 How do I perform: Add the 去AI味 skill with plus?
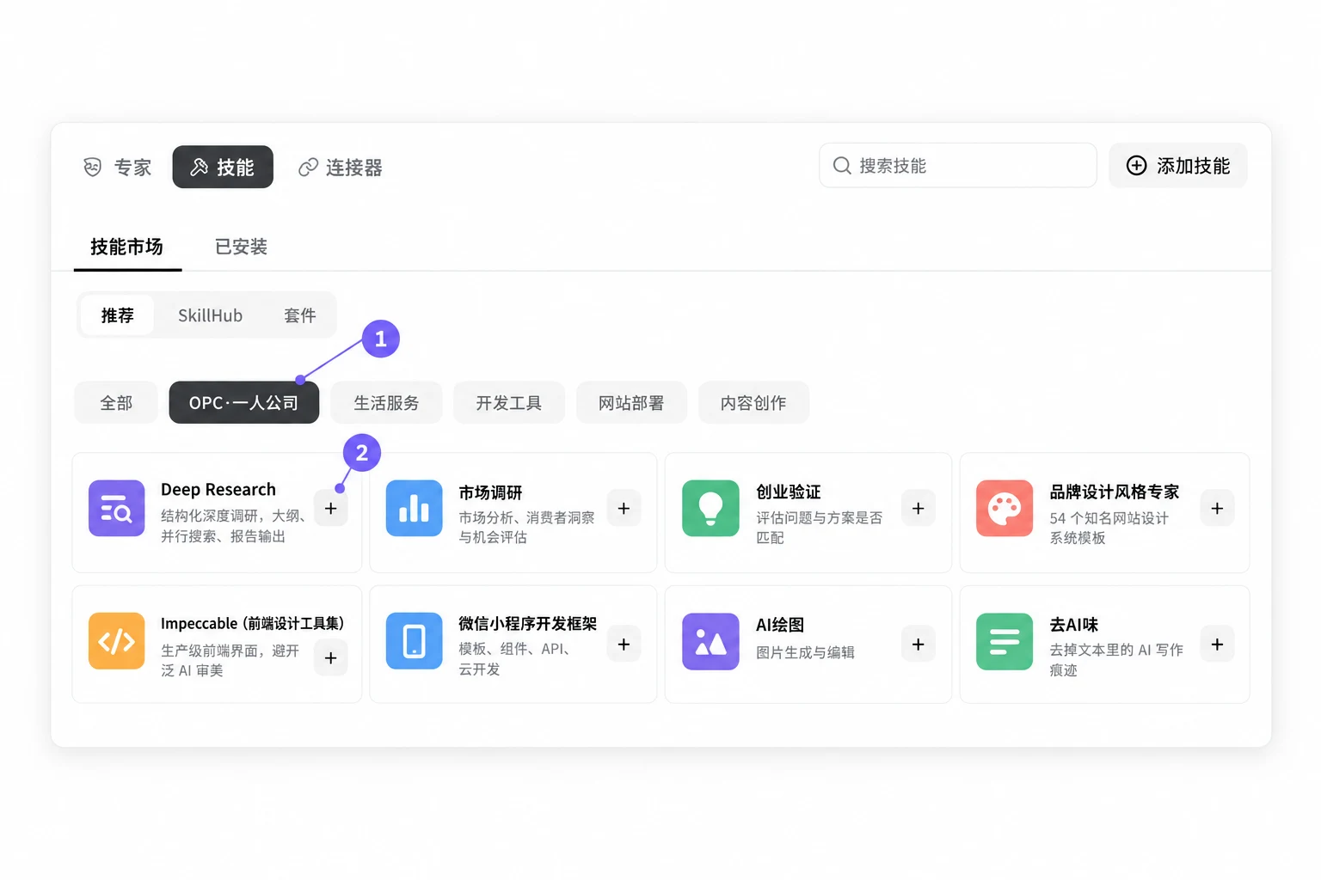pos(1217,644)
